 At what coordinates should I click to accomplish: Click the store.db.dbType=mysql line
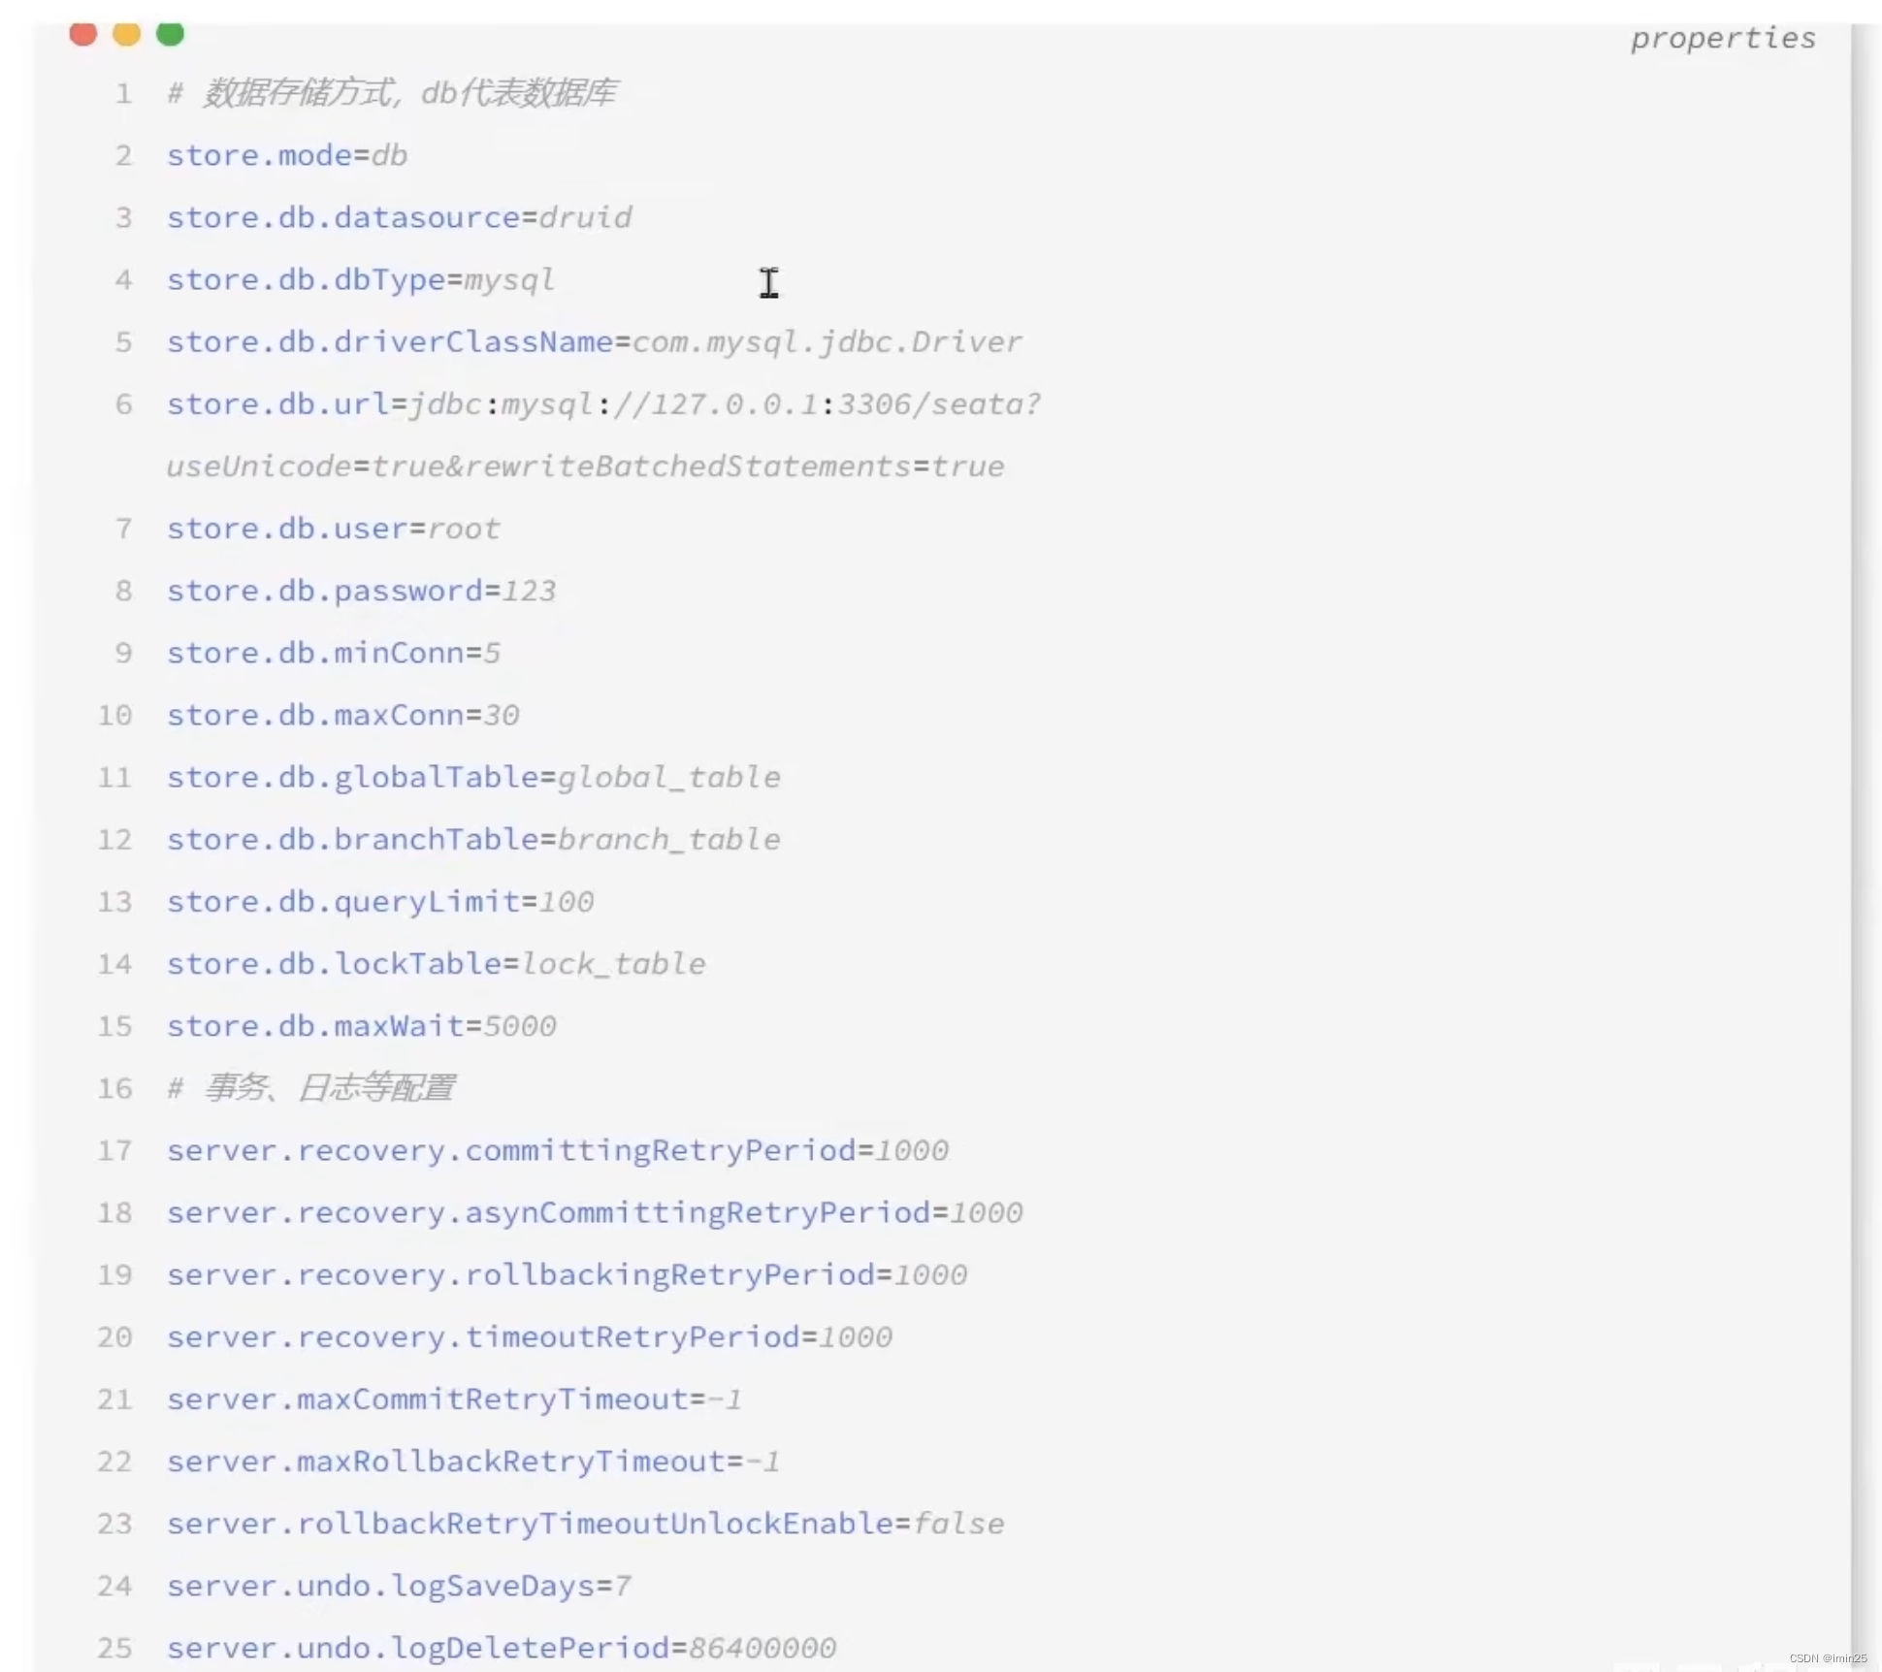[360, 280]
